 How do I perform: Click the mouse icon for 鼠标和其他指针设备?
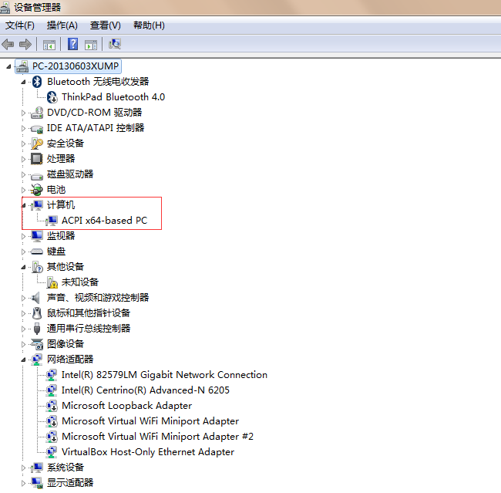click(37, 313)
